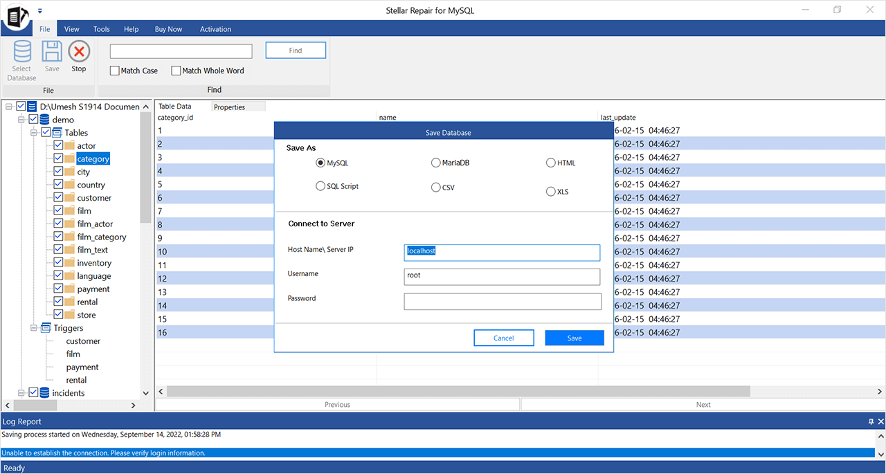Open the Tools menu

(x=101, y=29)
